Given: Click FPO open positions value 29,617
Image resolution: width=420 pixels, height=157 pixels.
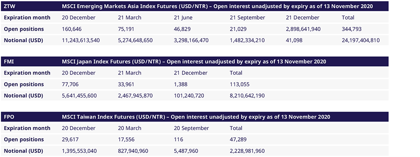Looking at the screenshot, I should tap(70, 140).
